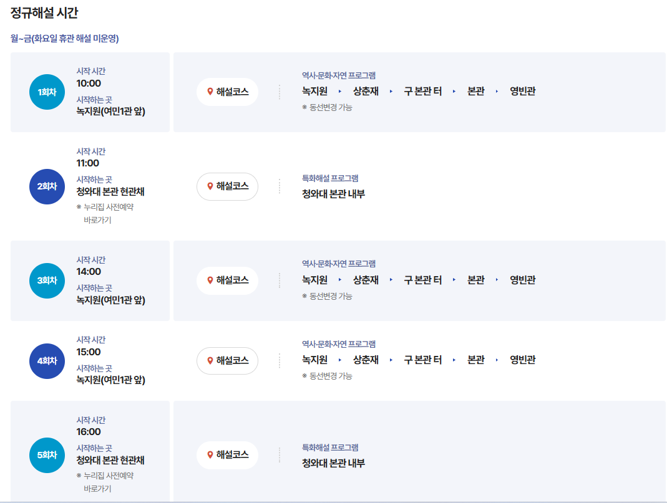Click the 2회차 circular badge
The image size is (667, 503).
point(47,186)
